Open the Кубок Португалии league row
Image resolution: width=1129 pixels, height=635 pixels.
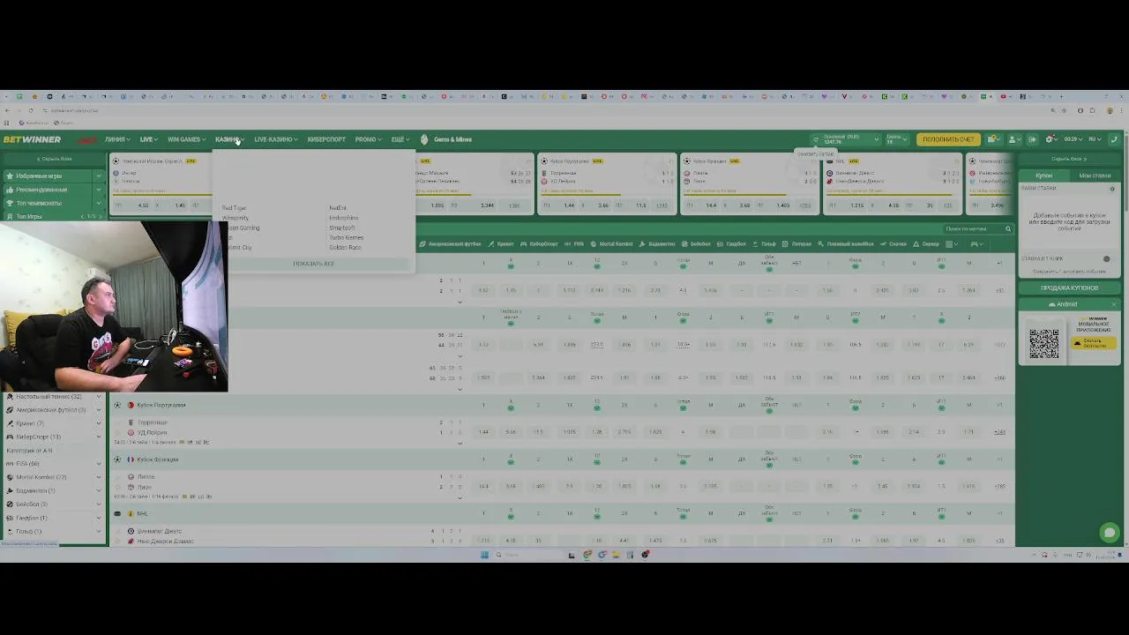click(161, 405)
